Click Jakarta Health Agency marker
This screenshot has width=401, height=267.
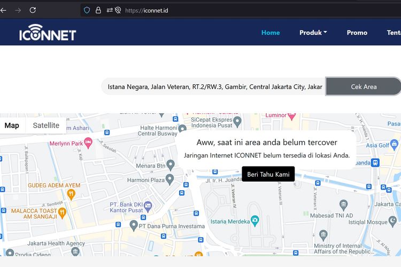[x=75, y=252]
